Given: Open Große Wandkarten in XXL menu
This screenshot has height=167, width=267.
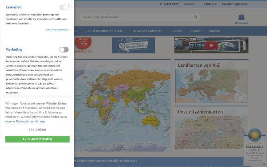Looking at the screenshot, I should pyautogui.click(x=105, y=31).
